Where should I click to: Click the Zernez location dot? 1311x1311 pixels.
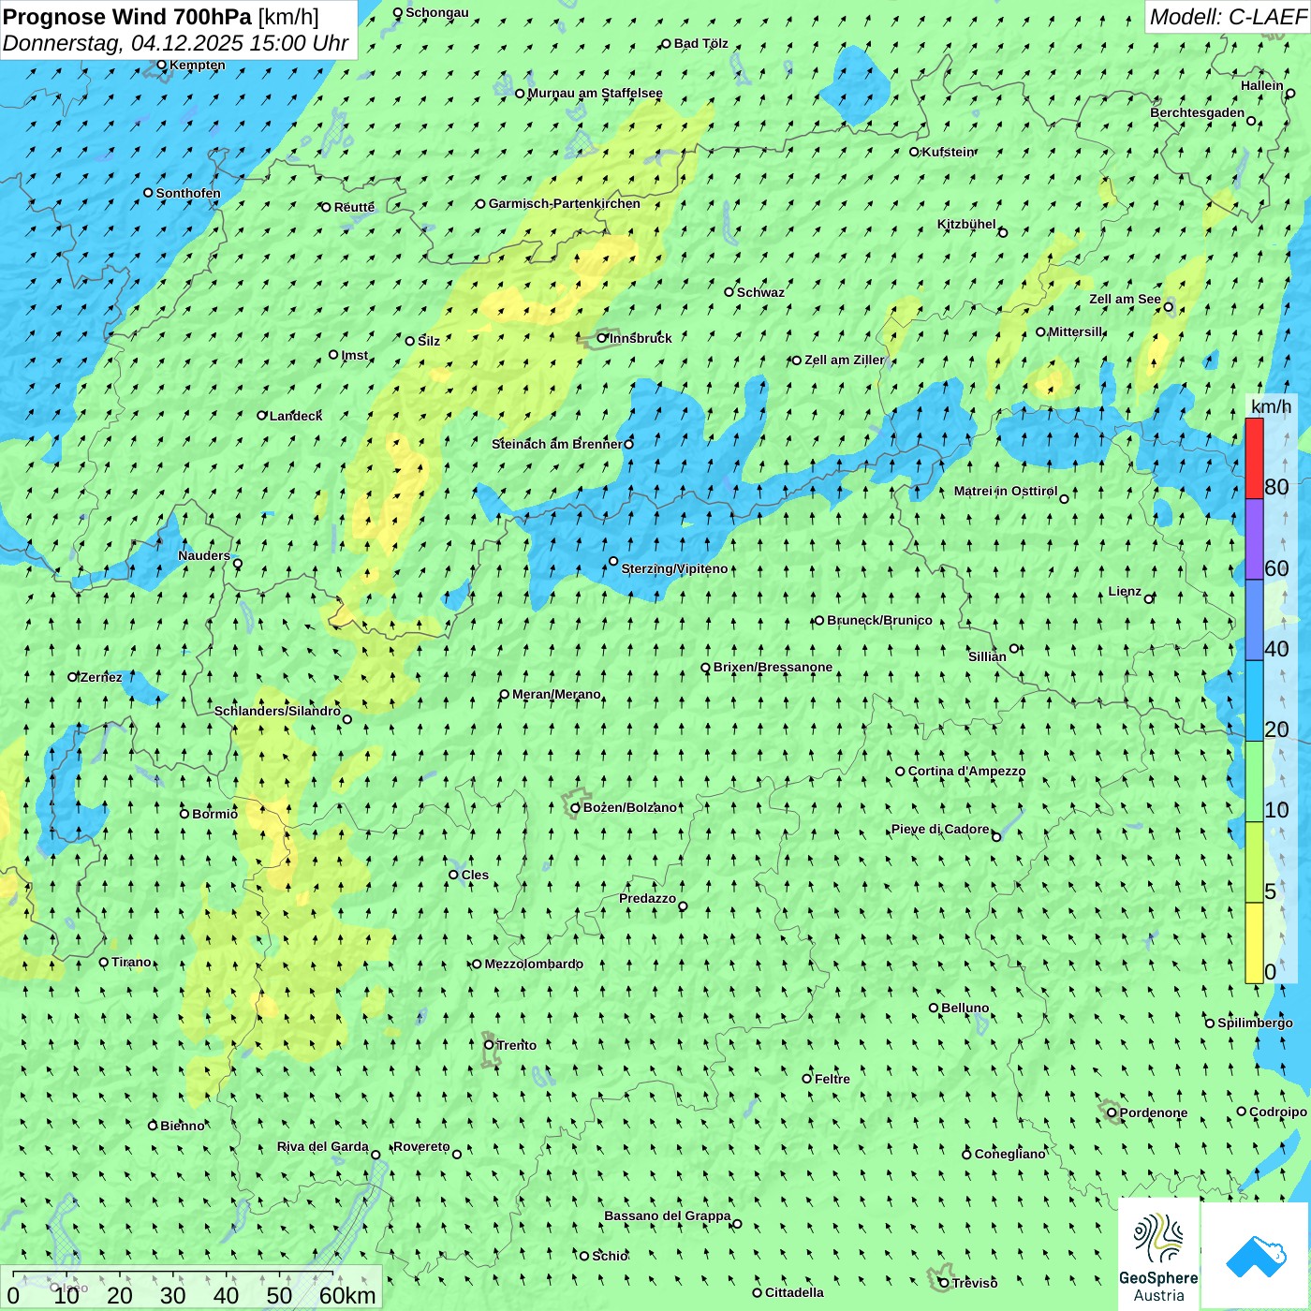click(73, 676)
